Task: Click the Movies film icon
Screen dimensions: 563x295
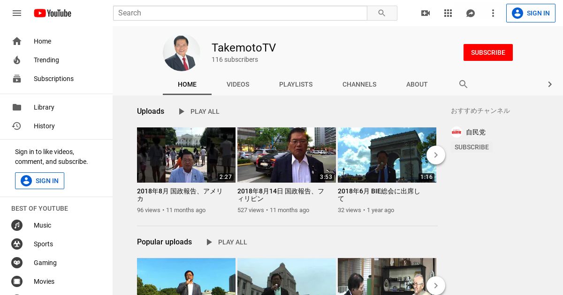Action: point(17,281)
